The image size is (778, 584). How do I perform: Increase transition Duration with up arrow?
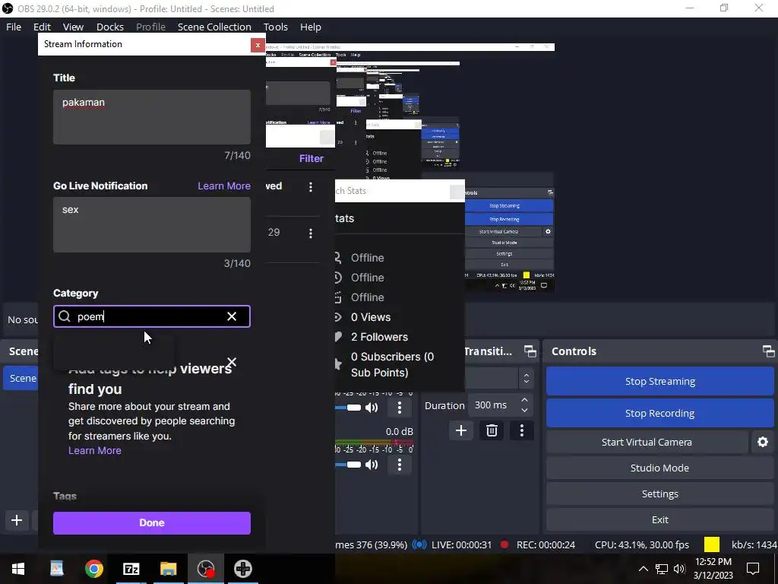[524, 400]
